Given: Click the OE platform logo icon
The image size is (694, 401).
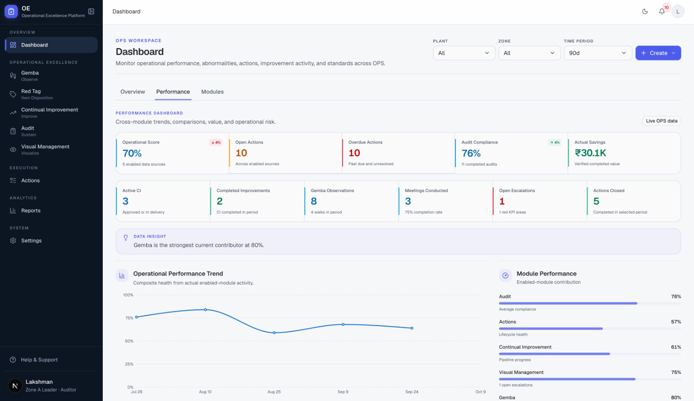Looking at the screenshot, I should [11, 12].
